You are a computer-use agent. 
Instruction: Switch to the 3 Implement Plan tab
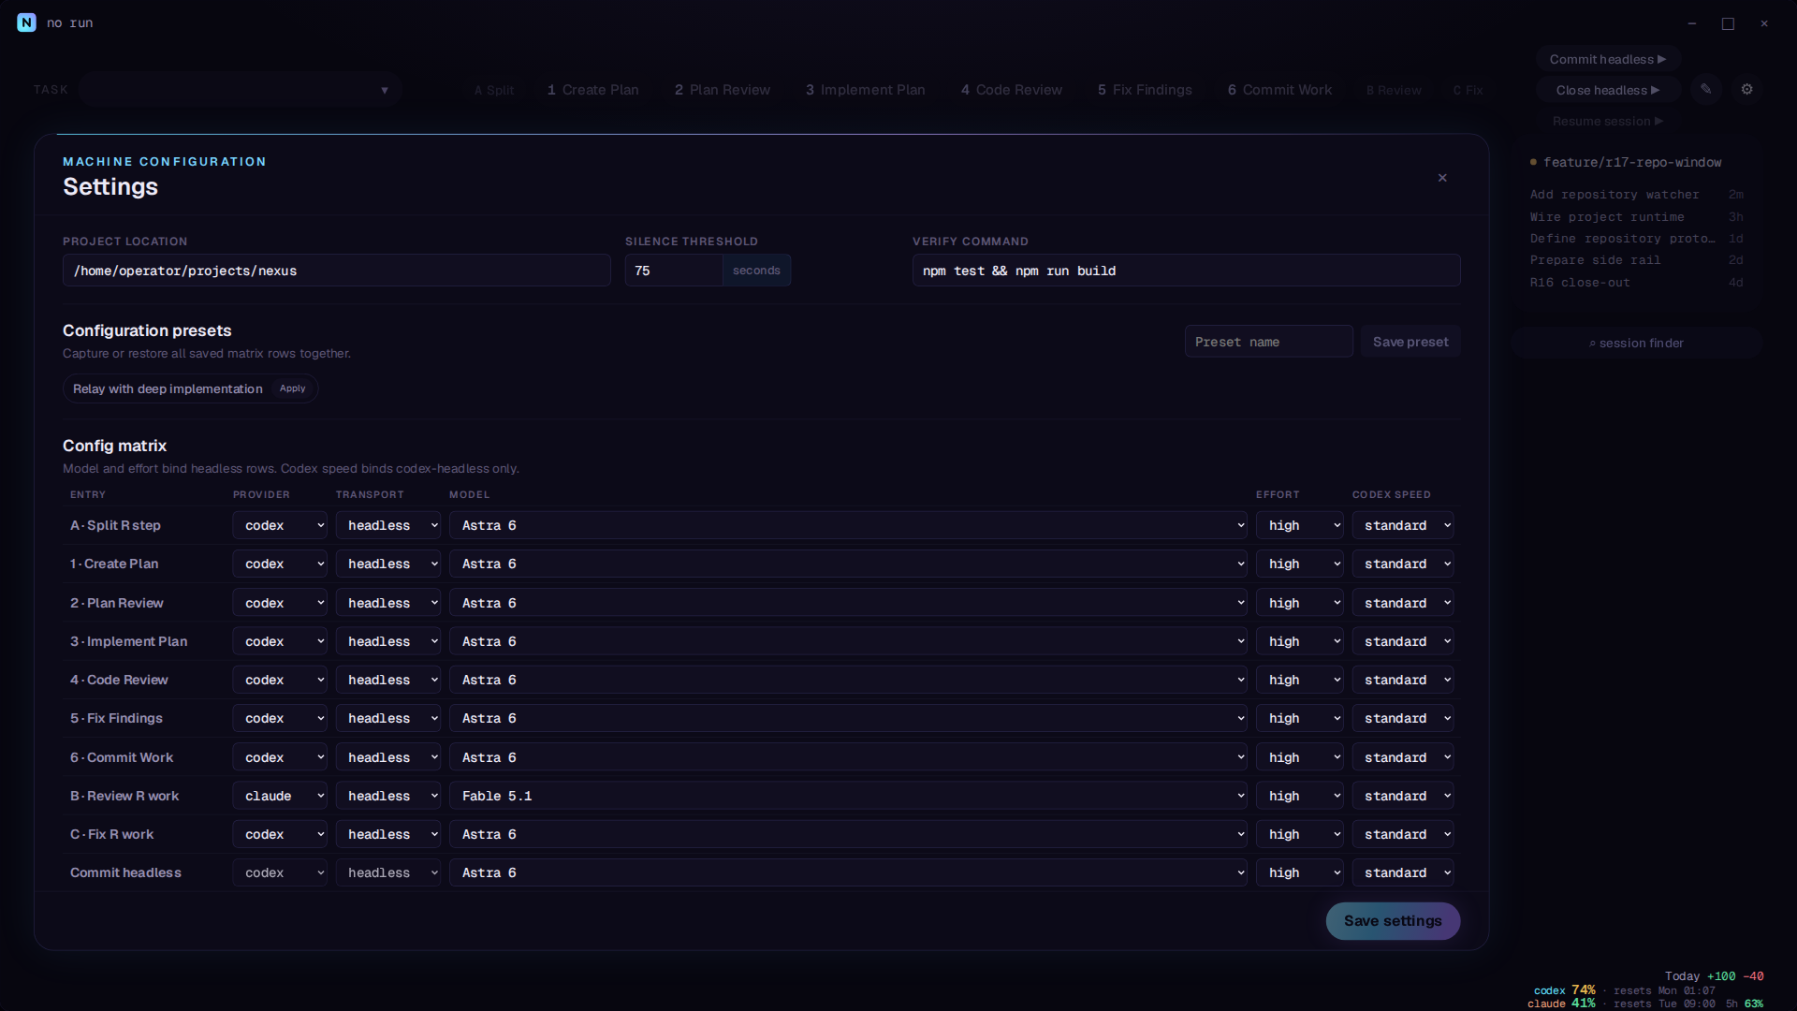[866, 90]
